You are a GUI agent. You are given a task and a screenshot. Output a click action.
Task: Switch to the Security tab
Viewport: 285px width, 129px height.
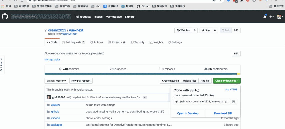click(138, 42)
